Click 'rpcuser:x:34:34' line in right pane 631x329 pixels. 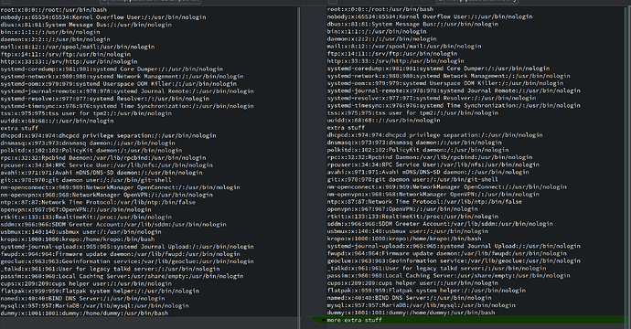(x=433, y=164)
